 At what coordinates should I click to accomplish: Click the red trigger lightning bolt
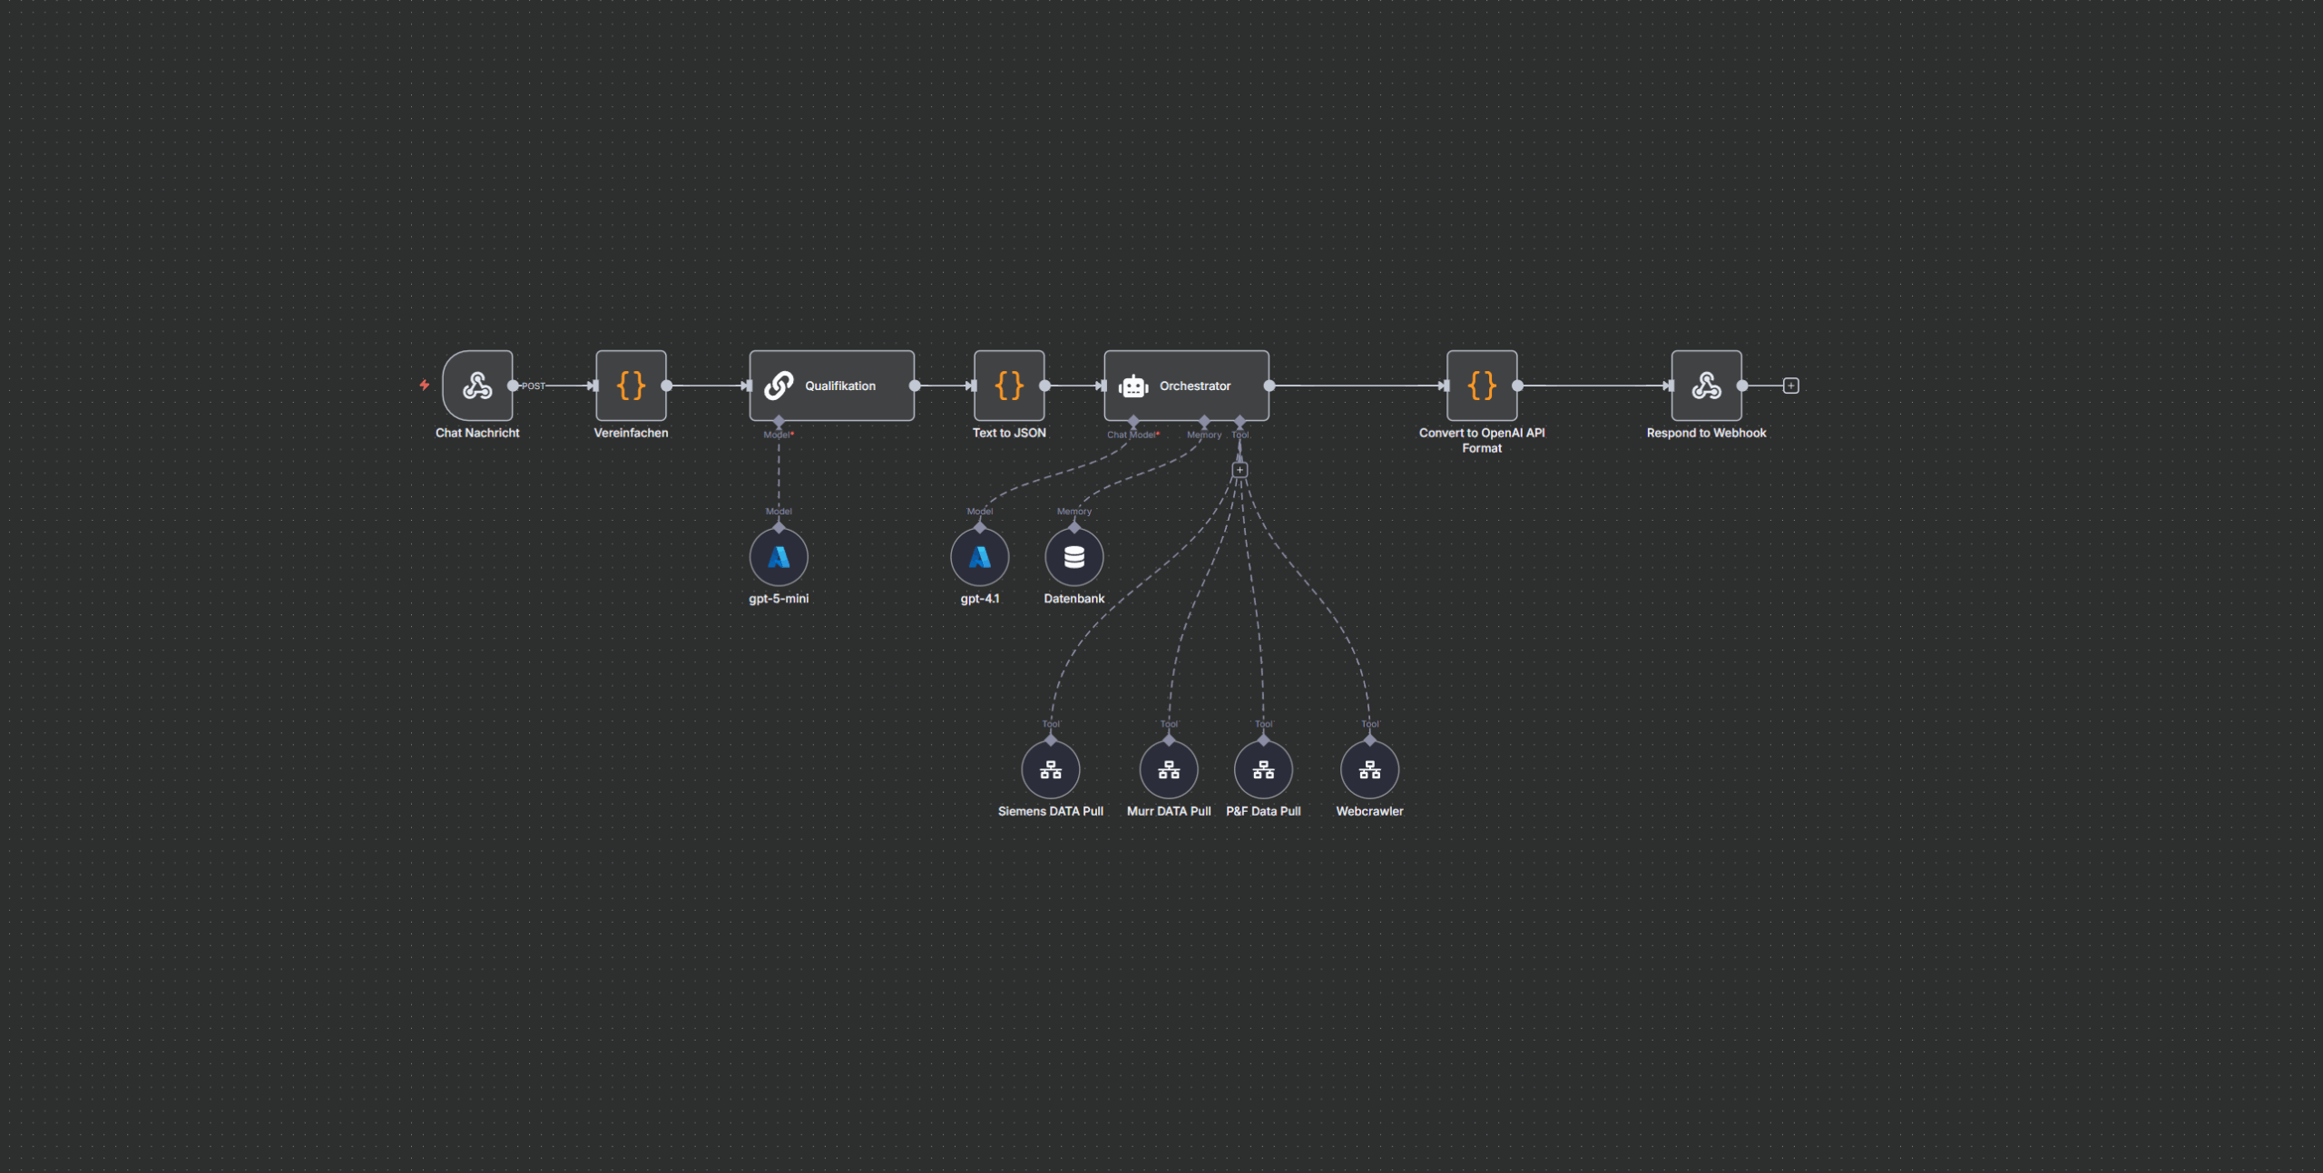[424, 385]
